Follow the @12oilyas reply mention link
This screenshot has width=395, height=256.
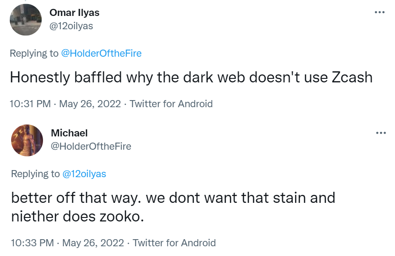(x=84, y=174)
